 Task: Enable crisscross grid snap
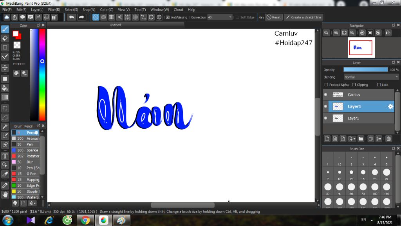point(112,17)
